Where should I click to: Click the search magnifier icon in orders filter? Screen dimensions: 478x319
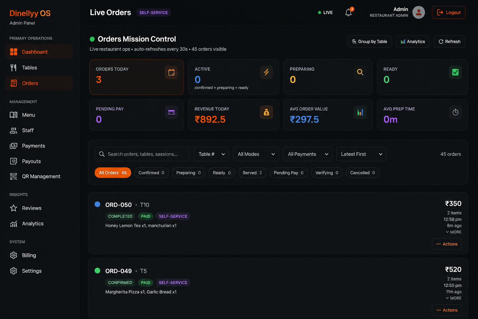[x=102, y=154]
